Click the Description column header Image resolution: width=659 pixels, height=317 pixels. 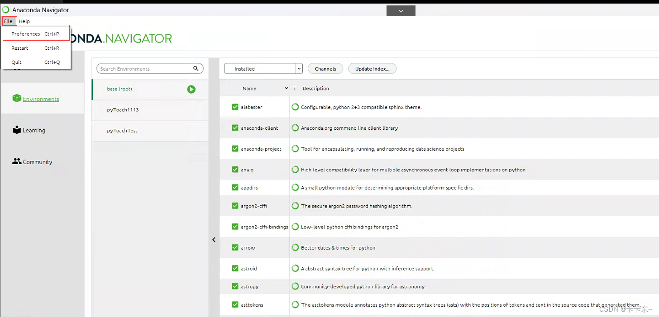(316, 89)
